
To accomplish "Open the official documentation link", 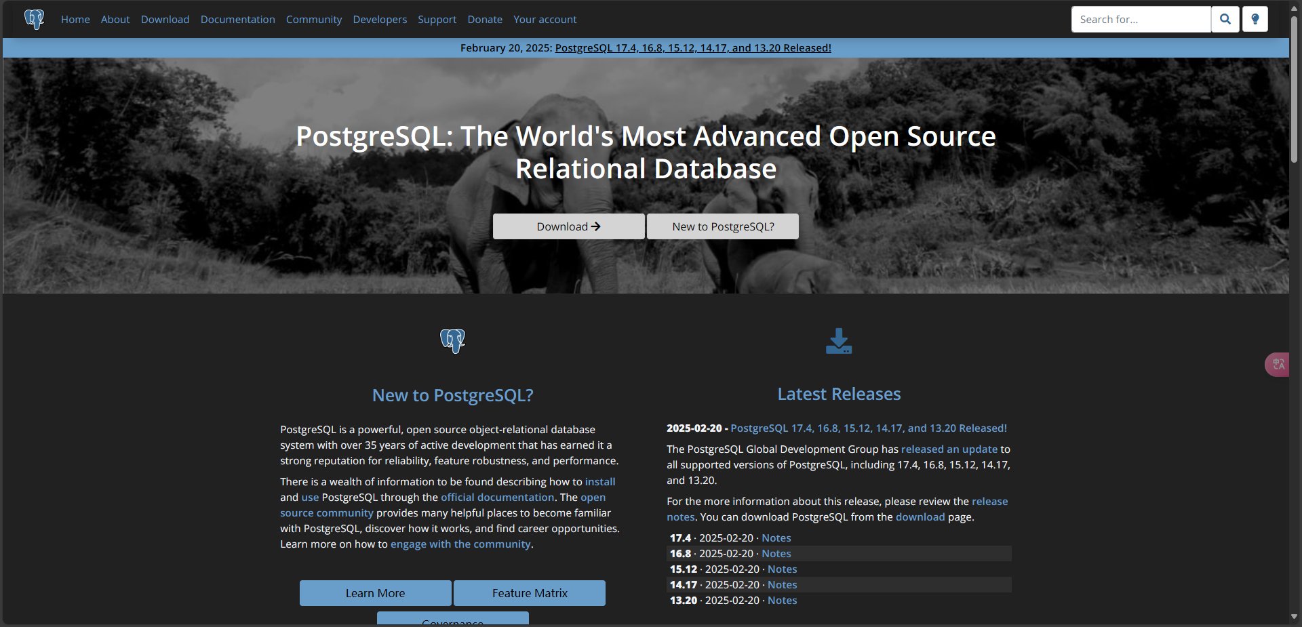I will pyautogui.click(x=497, y=498).
